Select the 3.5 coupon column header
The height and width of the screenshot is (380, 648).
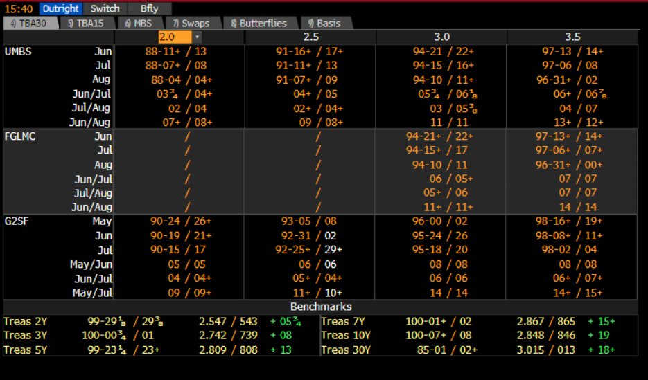(x=572, y=37)
